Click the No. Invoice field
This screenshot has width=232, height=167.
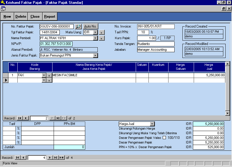point(156,26)
